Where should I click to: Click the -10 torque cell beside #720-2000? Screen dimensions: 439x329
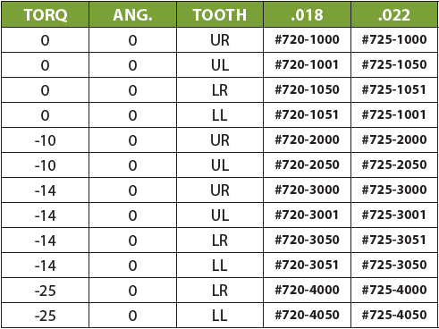tap(46, 140)
